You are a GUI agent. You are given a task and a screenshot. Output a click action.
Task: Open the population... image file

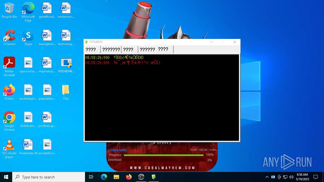(x=47, y=92)
